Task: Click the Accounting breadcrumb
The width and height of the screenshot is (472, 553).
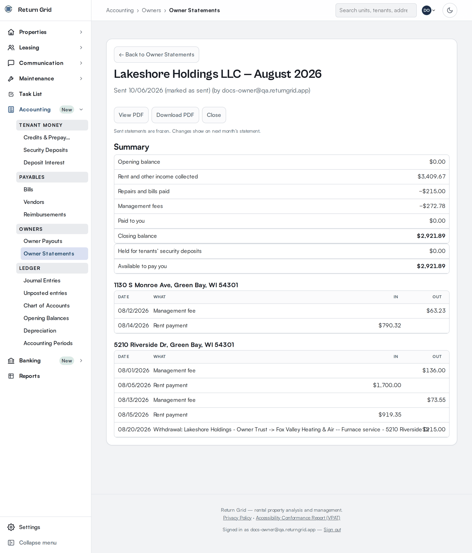Action: click(x=120, y=10)
